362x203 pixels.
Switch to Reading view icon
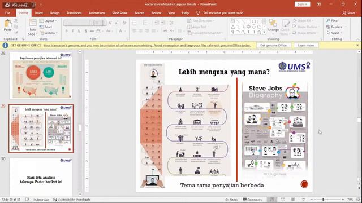pos(293,200)
